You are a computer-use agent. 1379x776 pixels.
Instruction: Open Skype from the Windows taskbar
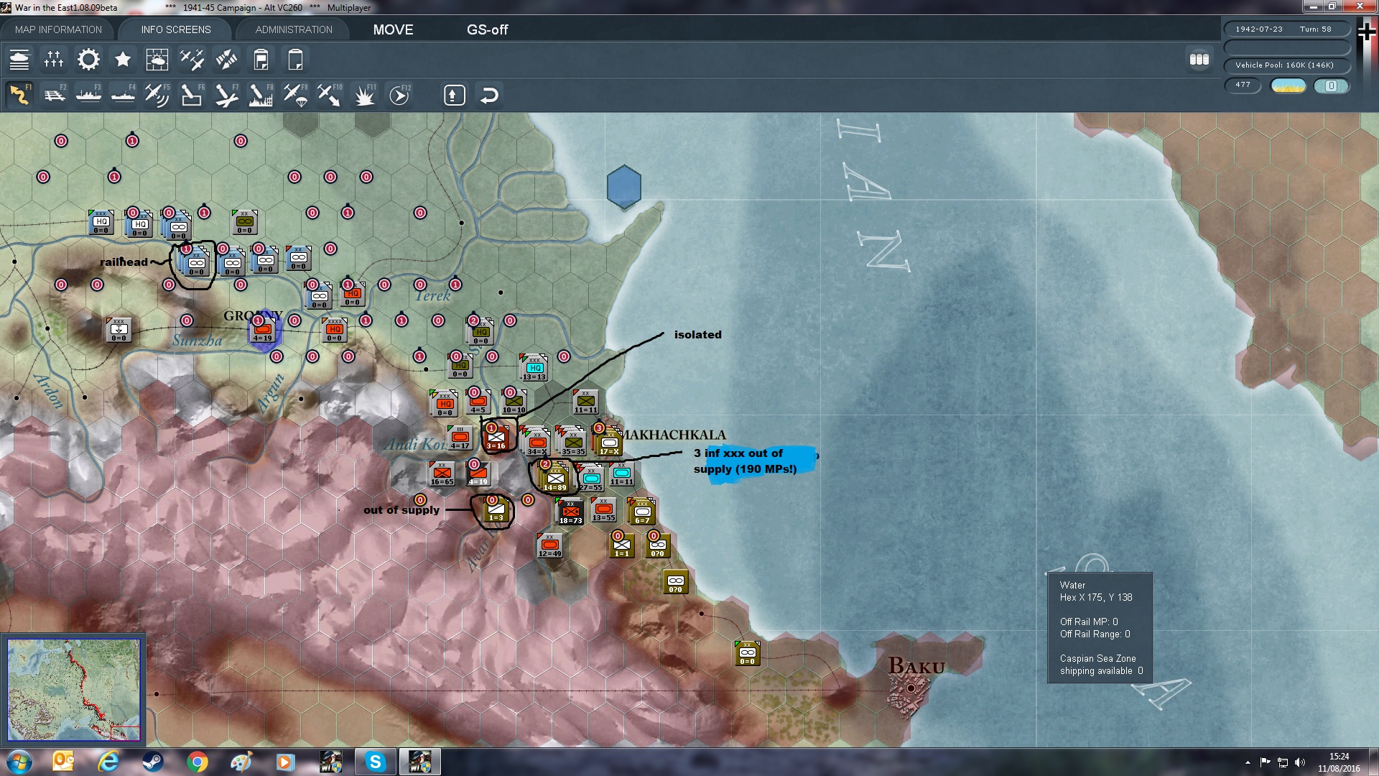click(375, 762)
